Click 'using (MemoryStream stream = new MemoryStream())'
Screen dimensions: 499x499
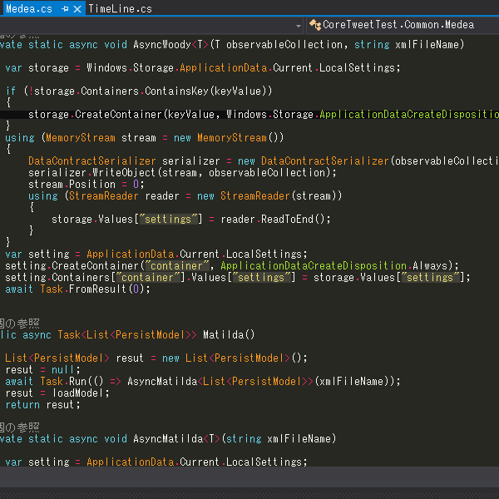pos(144,137)
